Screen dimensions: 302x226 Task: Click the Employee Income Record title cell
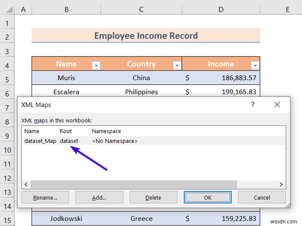click(x=146, y=36)
